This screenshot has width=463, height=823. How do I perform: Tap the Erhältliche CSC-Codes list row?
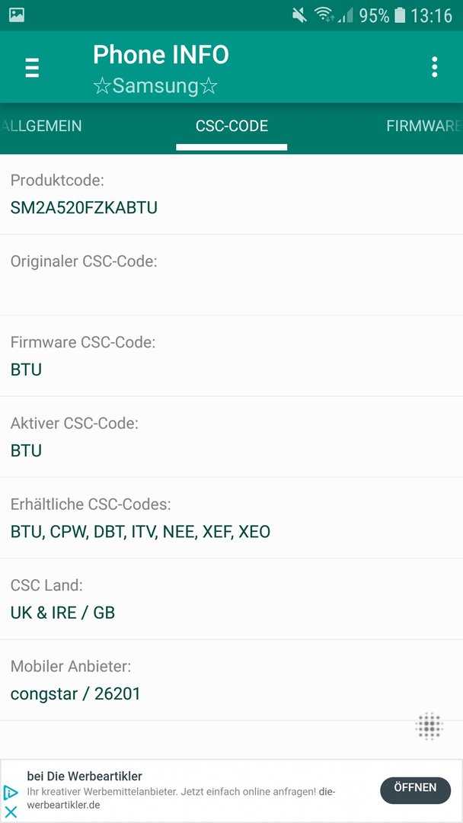(231, 518)
